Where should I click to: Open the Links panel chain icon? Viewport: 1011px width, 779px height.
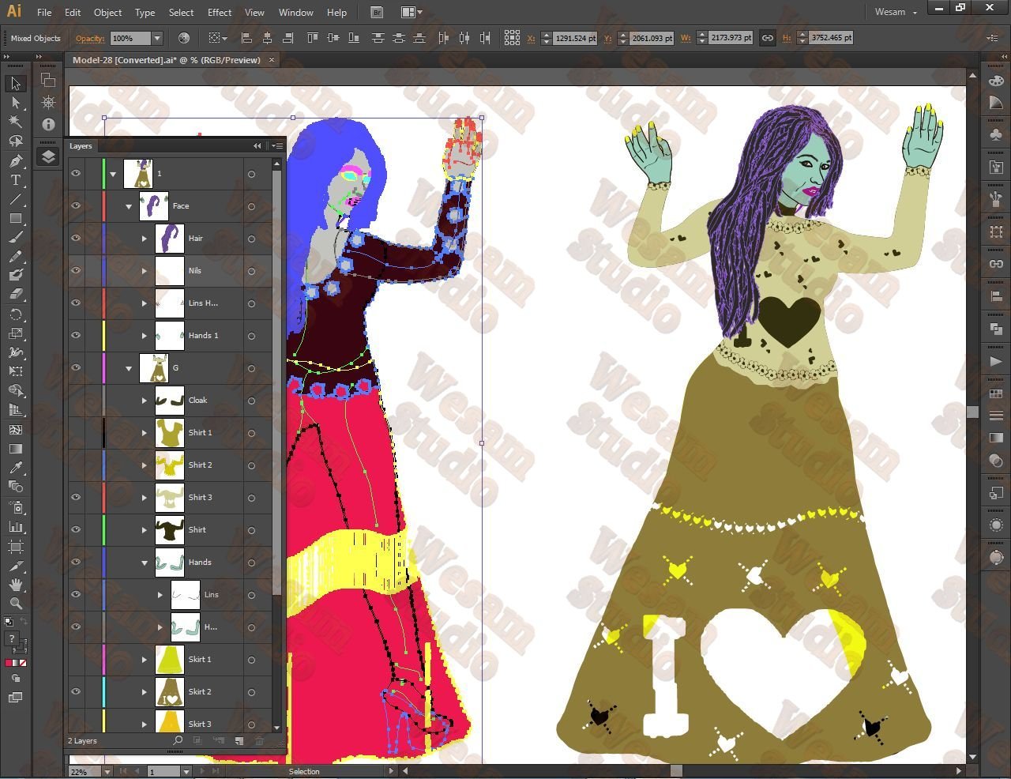pos(996,264)
